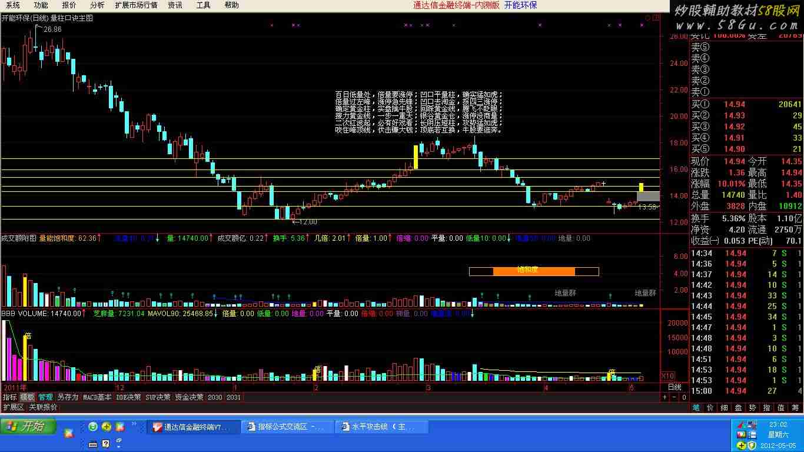The width and height of the screenshot is (804, 452).
Task: Open the 工具 menu
Action: [203, 5]
